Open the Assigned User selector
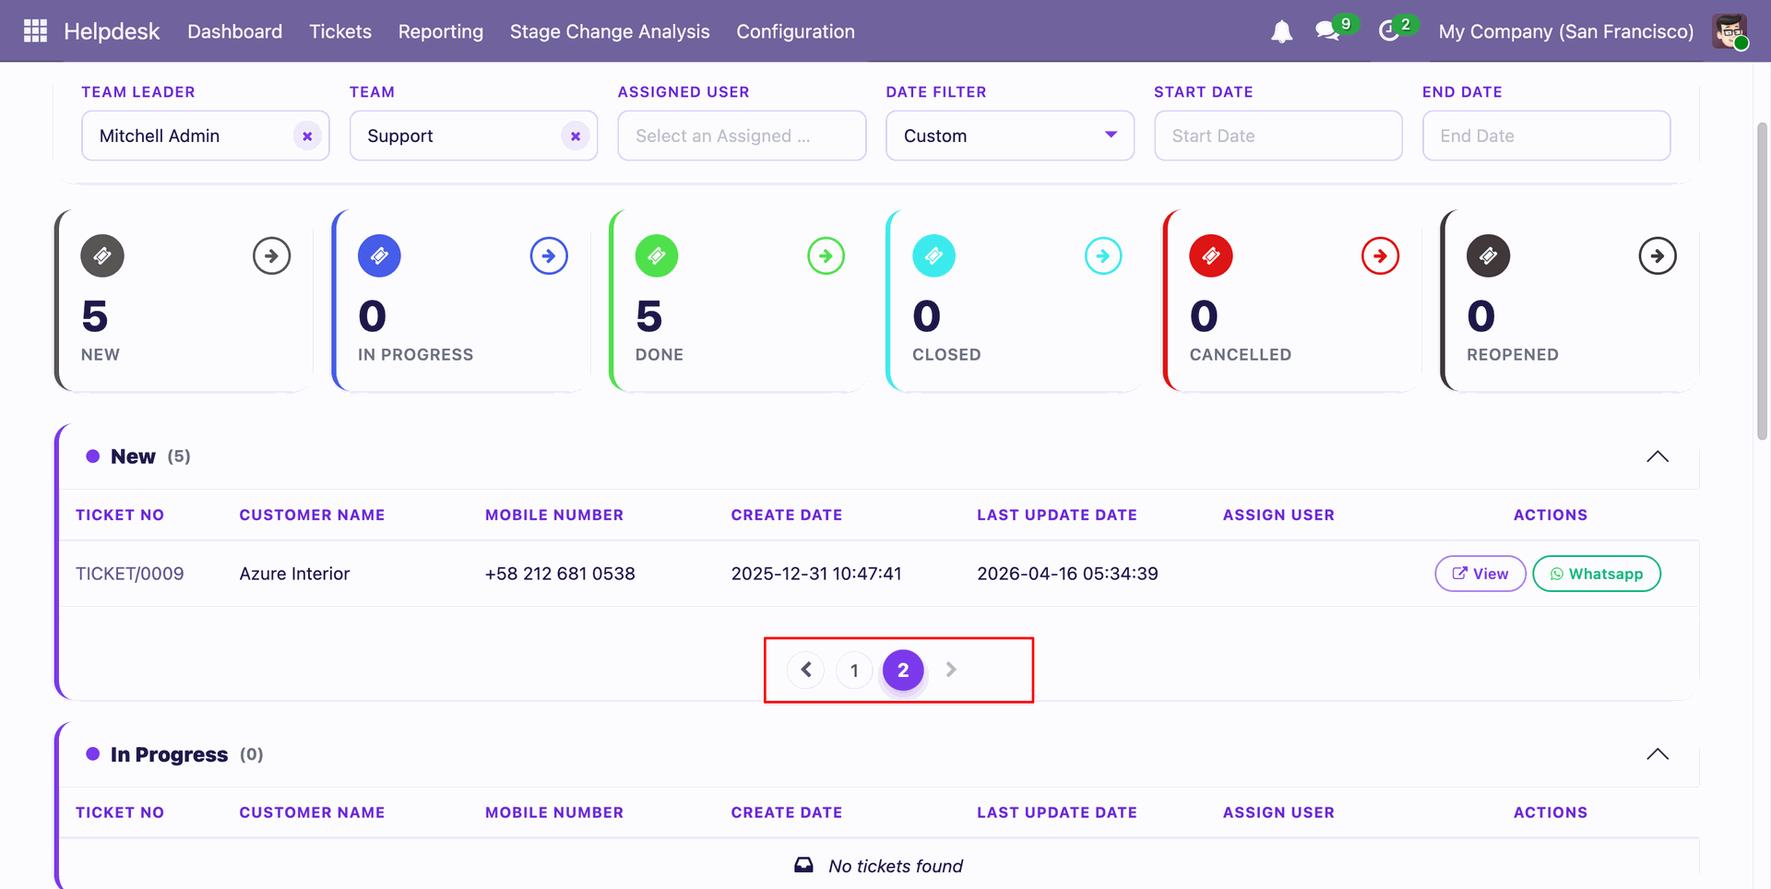Image resolution: width=1771 pixels, height=889 pixels. pyautogui.click(x=742, y=136)
